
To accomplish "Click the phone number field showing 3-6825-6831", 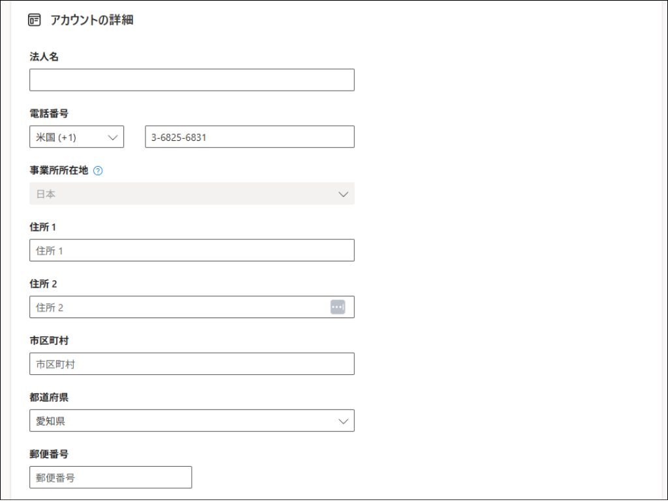I will click(250, 137).
